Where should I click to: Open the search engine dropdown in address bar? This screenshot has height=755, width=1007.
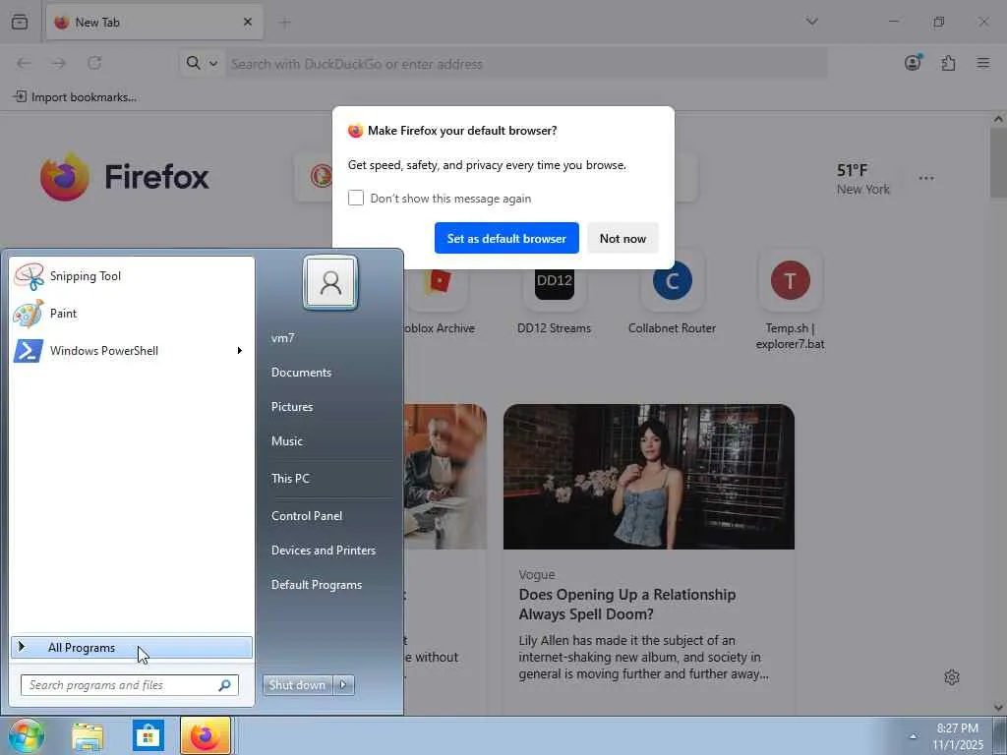click(x=202, y=63)
